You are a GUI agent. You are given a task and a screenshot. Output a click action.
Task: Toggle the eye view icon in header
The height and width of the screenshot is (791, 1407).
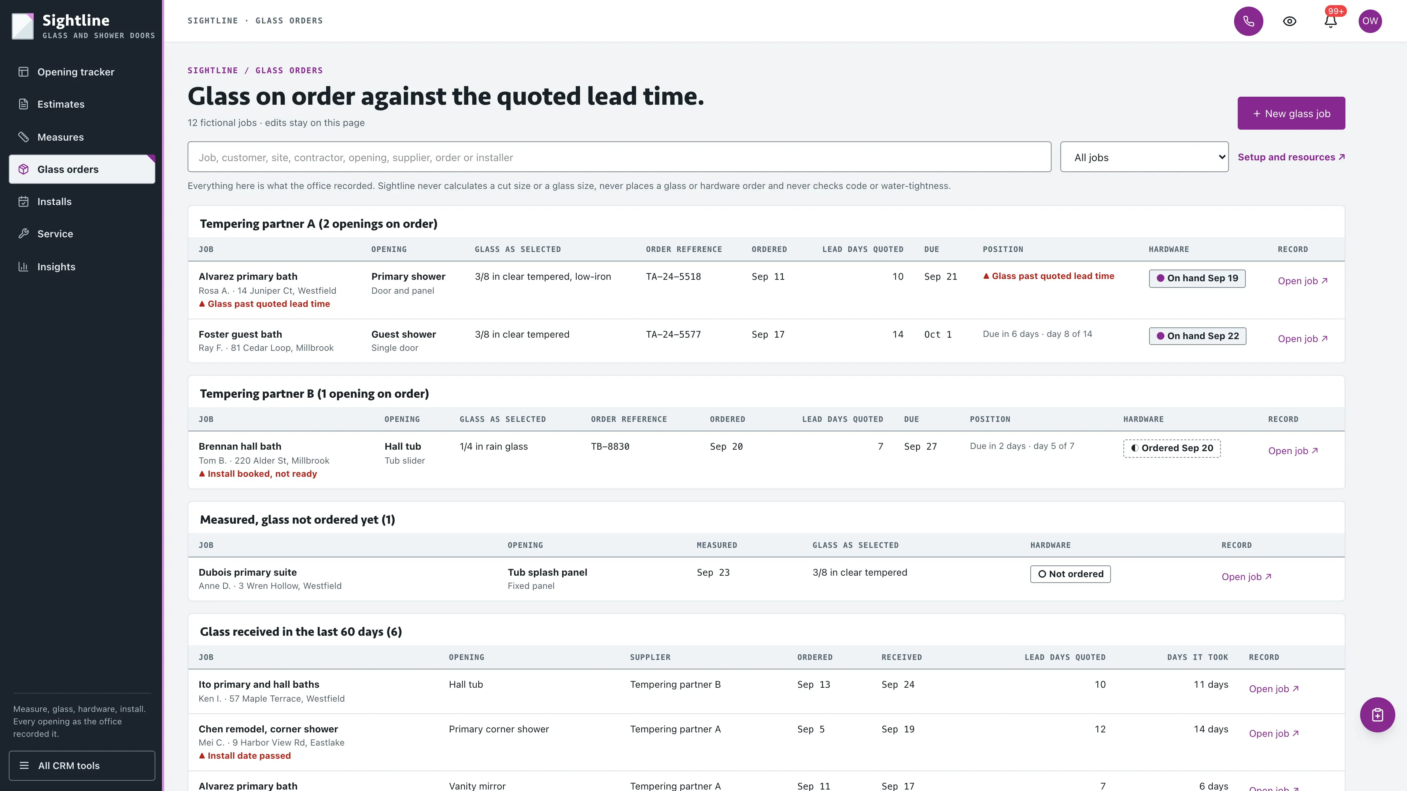coord(1290,21)
